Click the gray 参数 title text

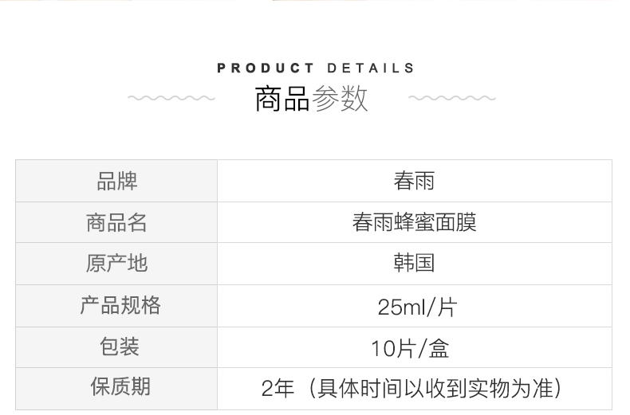pos(341,100)
